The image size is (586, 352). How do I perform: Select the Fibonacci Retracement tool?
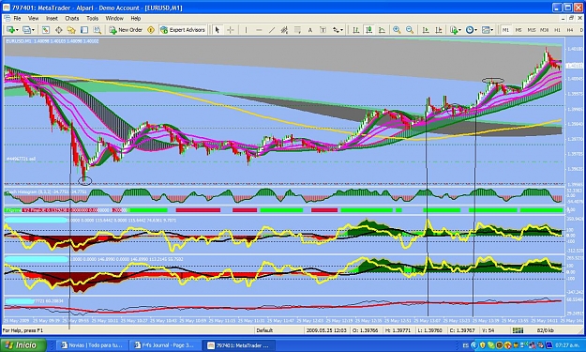click(297, 30)
